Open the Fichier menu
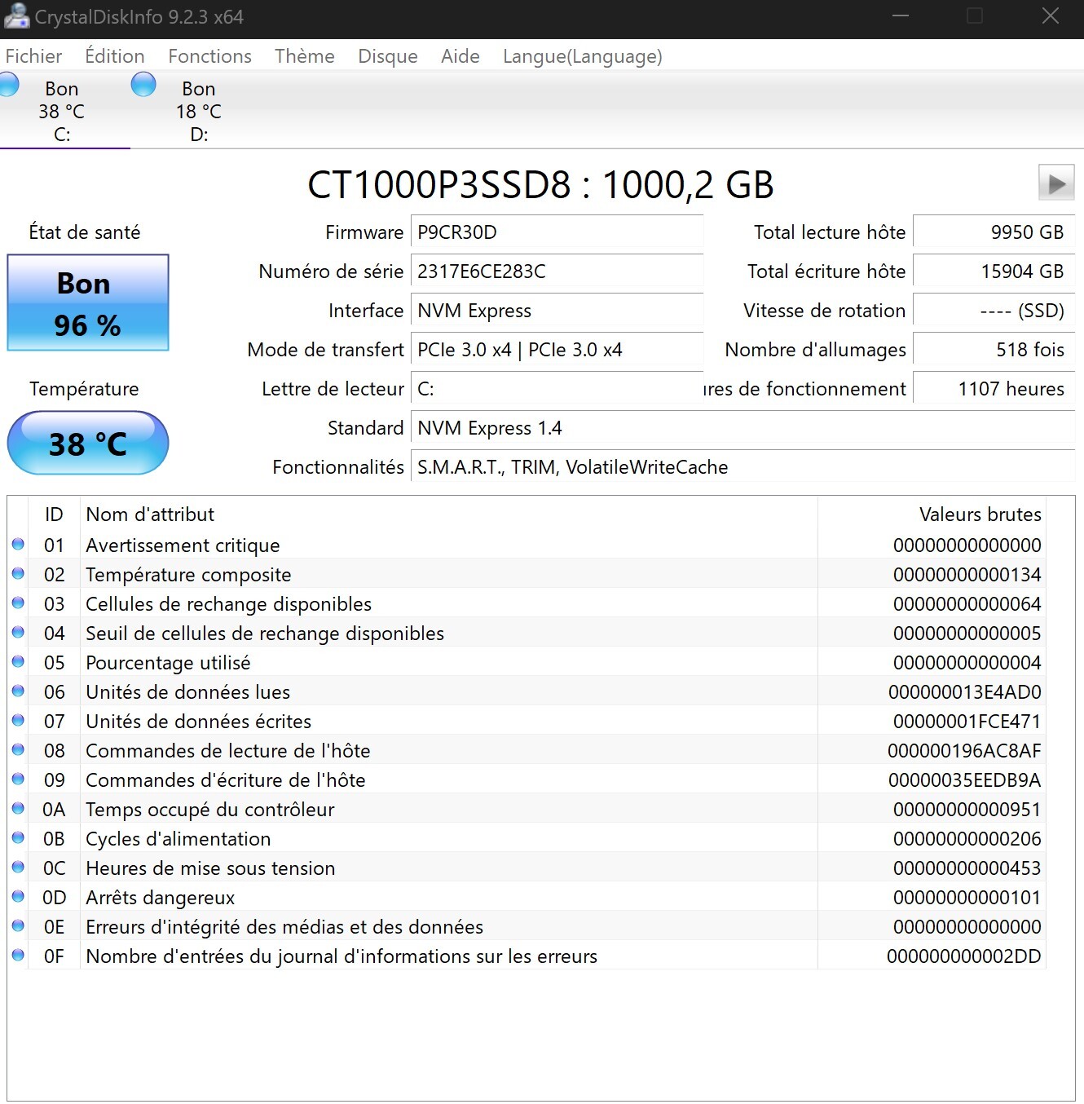 click(x=33, y=56)
